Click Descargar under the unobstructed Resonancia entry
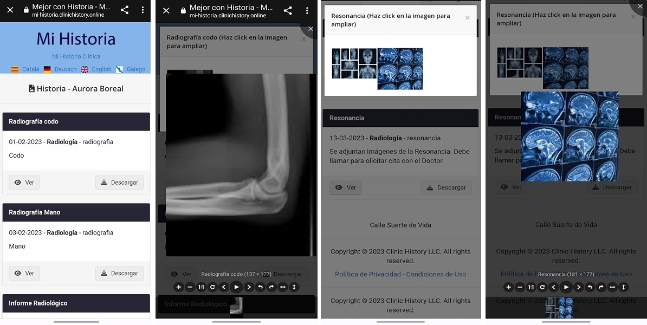Screen dimensions: 647x325 pos(447,187)
